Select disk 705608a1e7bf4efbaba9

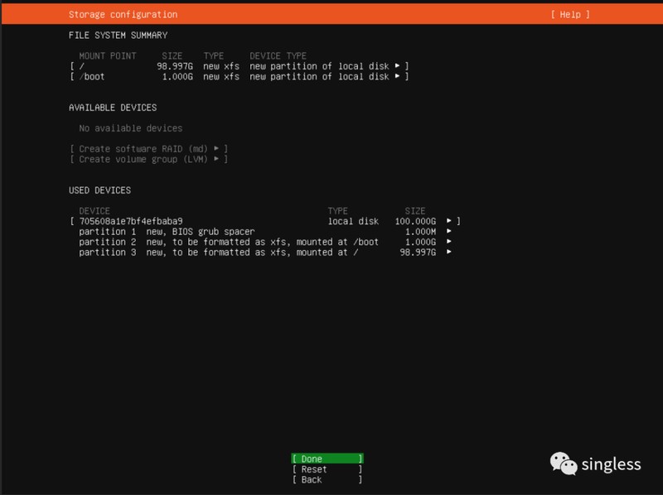coord(265,221)
